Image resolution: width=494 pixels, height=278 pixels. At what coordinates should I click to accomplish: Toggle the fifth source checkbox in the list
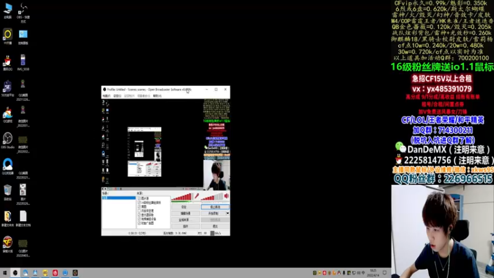coord(139,215)
